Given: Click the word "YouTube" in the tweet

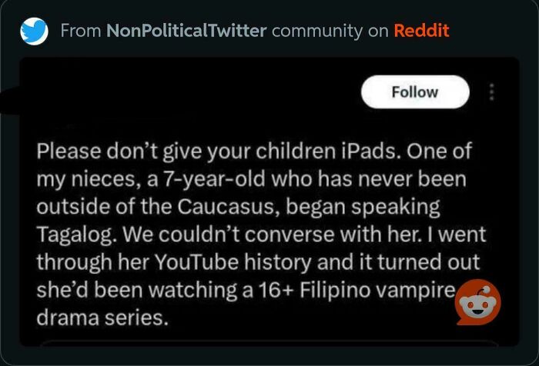Looking at the screenshot, I should 196,262.
